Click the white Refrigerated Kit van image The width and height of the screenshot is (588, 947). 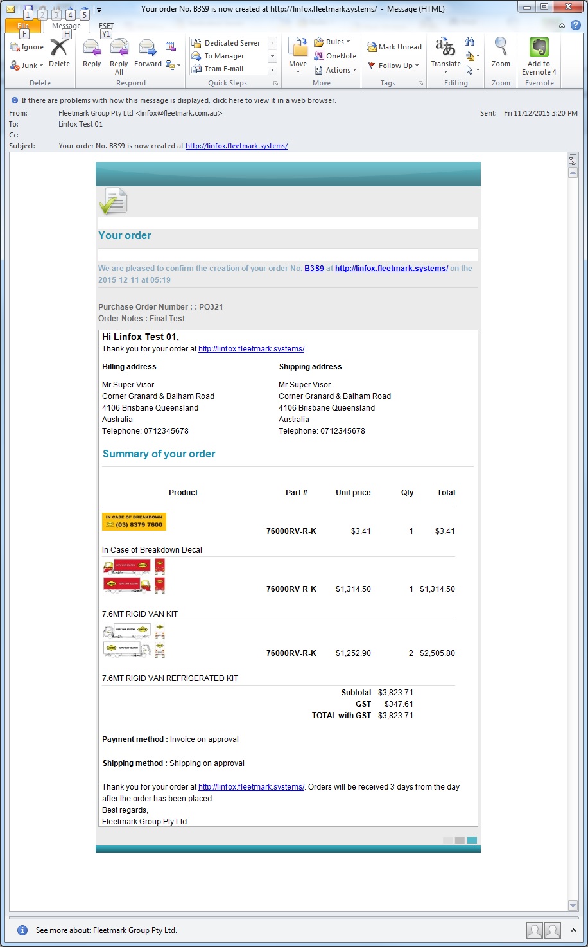coord(134,641)
